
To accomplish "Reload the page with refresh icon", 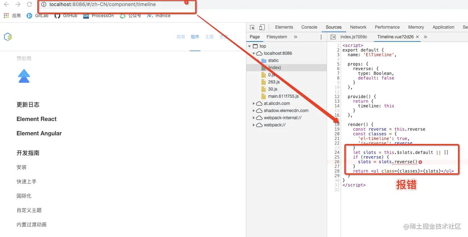I will pyautogui.click(x=29, y=5).
